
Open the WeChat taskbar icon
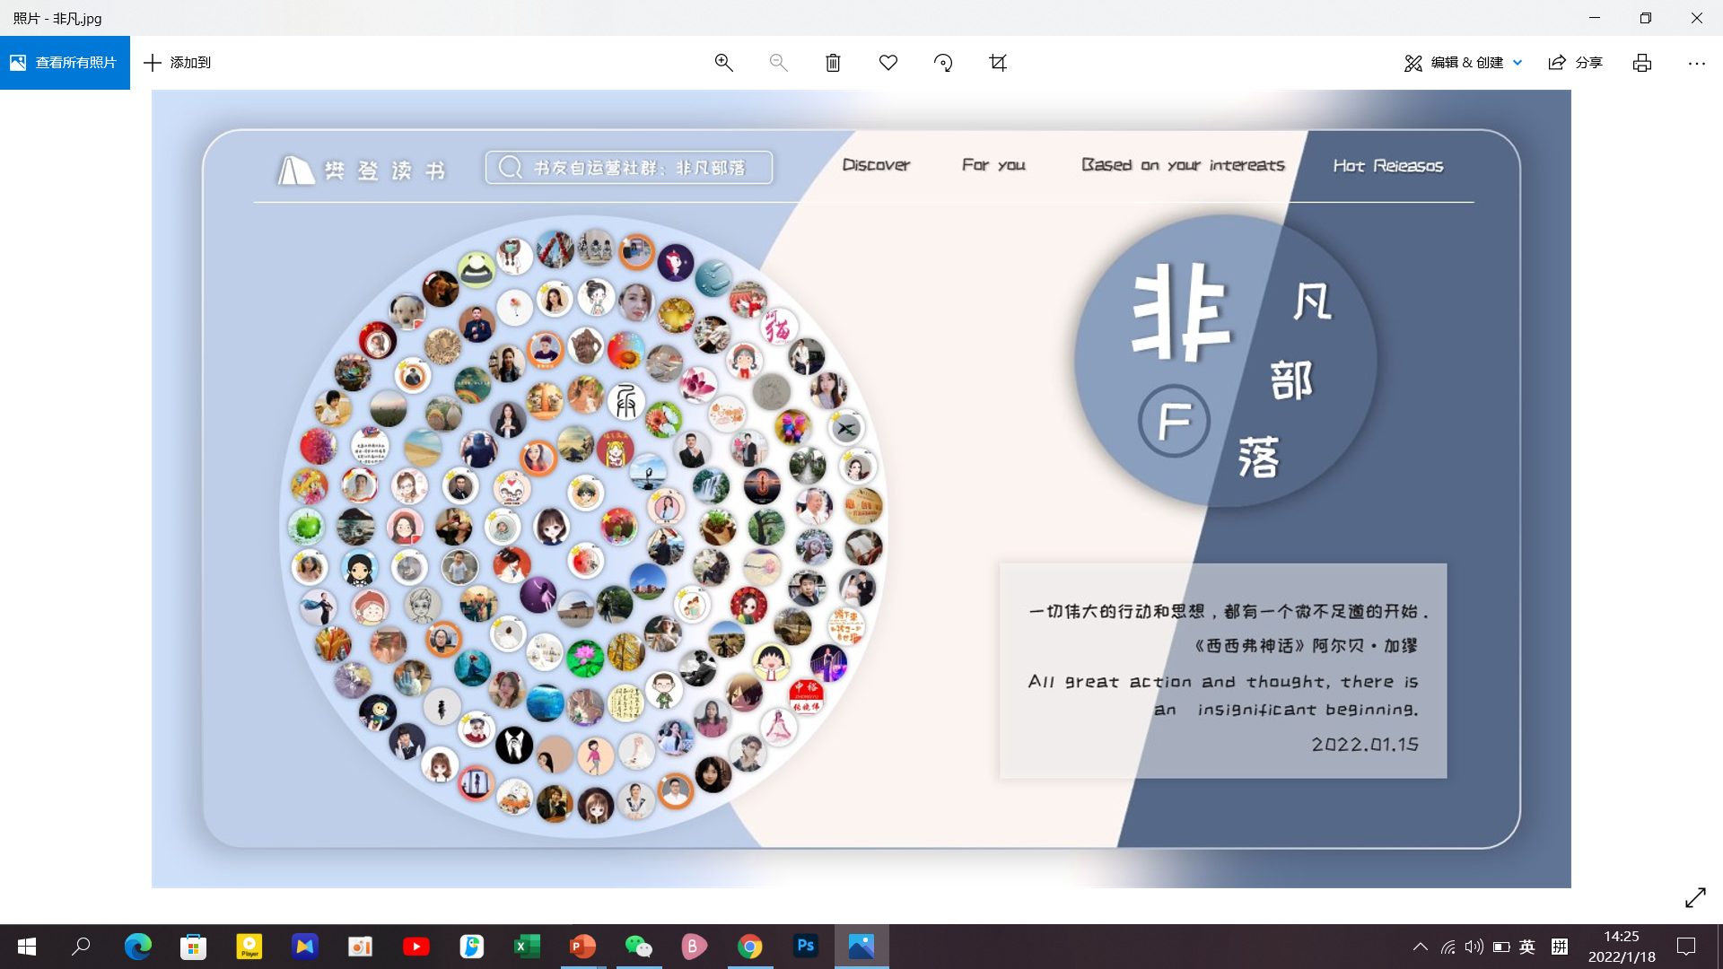638,947
